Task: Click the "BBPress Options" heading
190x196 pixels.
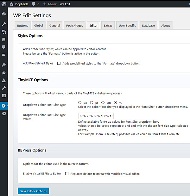Action: [x=32, y=150]
